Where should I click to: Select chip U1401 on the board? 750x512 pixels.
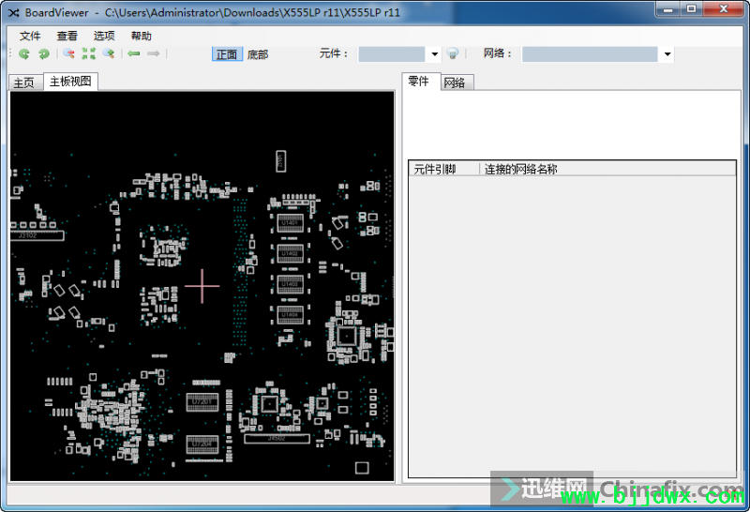[x=290, y=223]
